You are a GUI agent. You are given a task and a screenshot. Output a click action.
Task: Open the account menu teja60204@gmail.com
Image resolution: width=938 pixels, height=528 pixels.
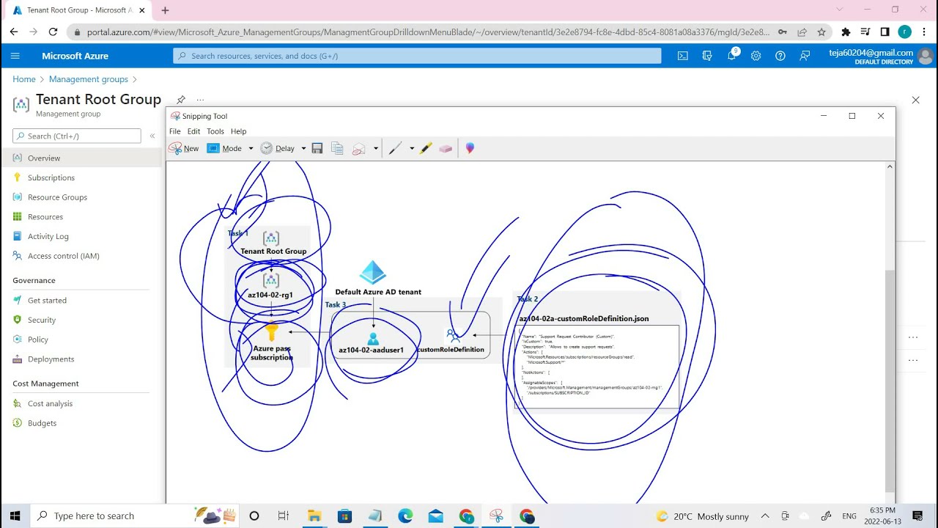click(x=880, y=56)
